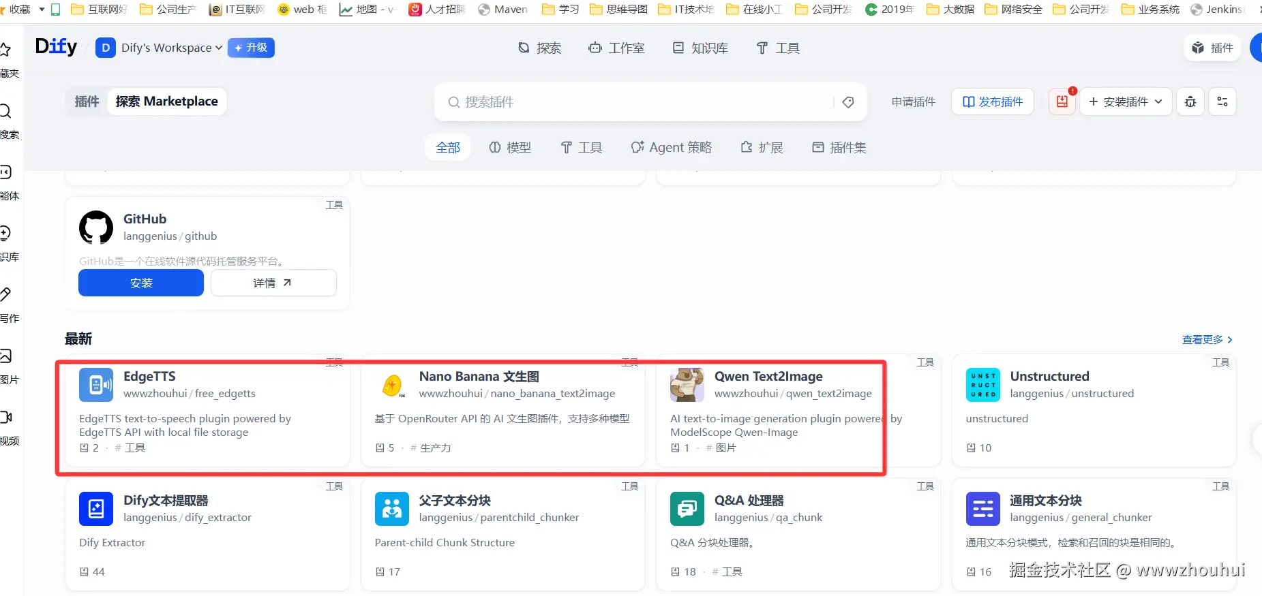Click the 查看更多 link

pos(1207,340)
